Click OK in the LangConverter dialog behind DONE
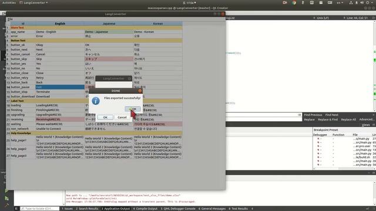376x211 pixels. point(105,117)
